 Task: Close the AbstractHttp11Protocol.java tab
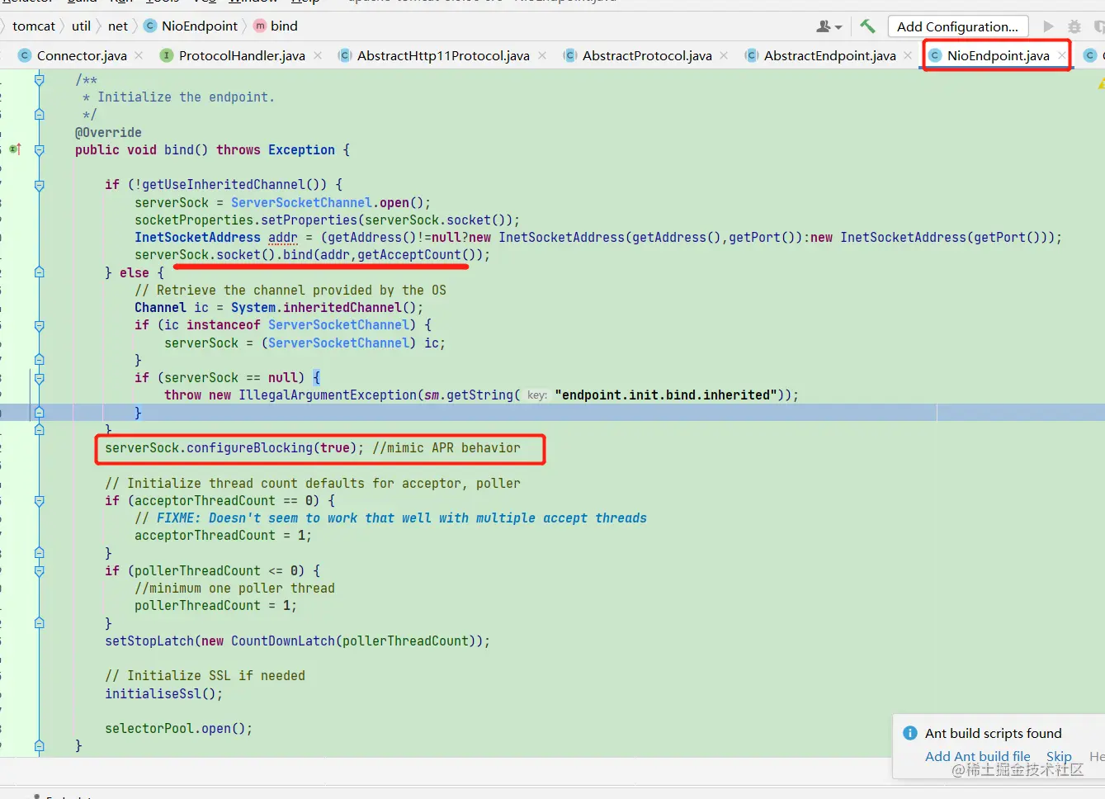[x=542, y=55]
